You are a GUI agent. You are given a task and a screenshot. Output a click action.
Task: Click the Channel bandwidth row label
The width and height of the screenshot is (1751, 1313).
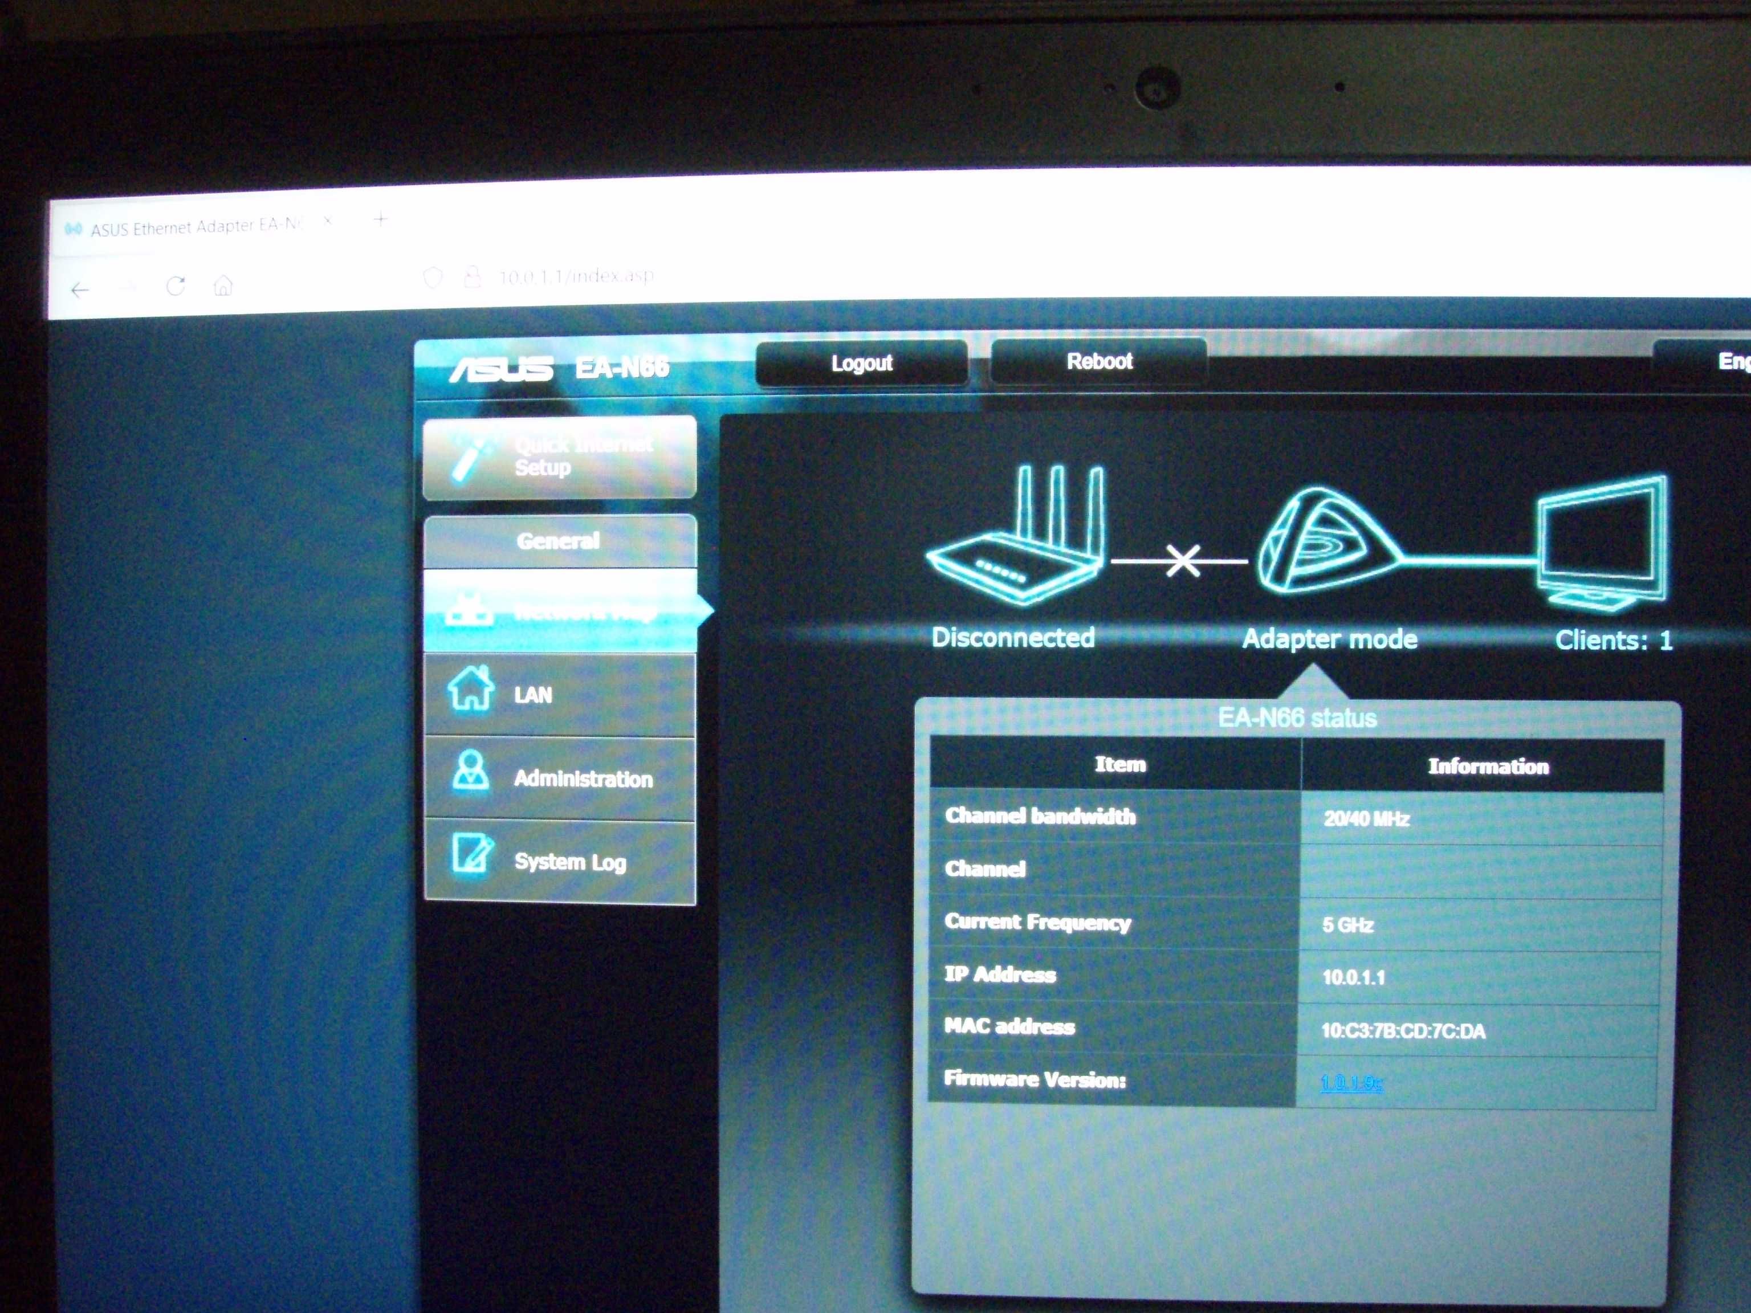pyautogui.click(x=1040, y=816)
